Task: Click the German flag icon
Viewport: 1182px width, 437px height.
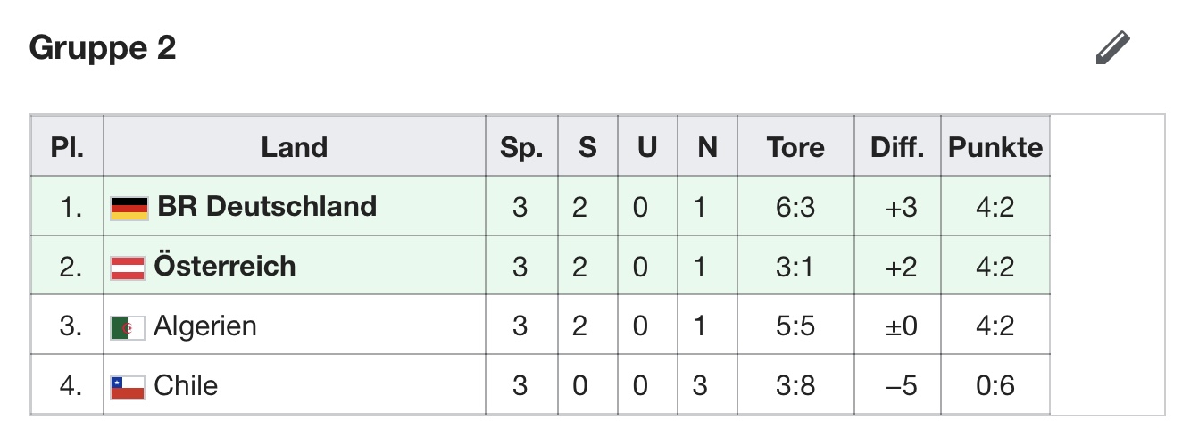Action: [x=129, y=208]
